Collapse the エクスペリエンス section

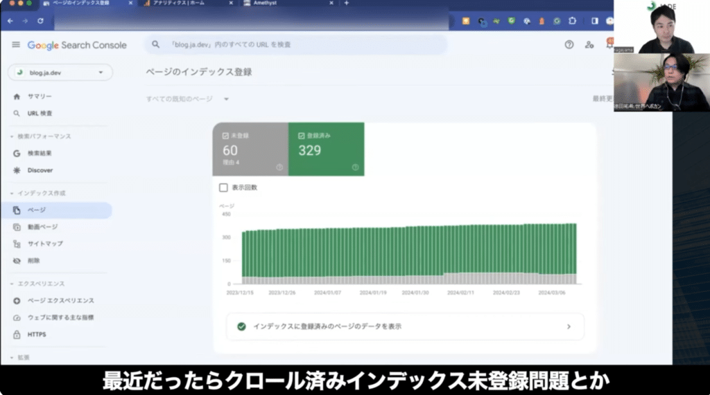pos(37,284)
